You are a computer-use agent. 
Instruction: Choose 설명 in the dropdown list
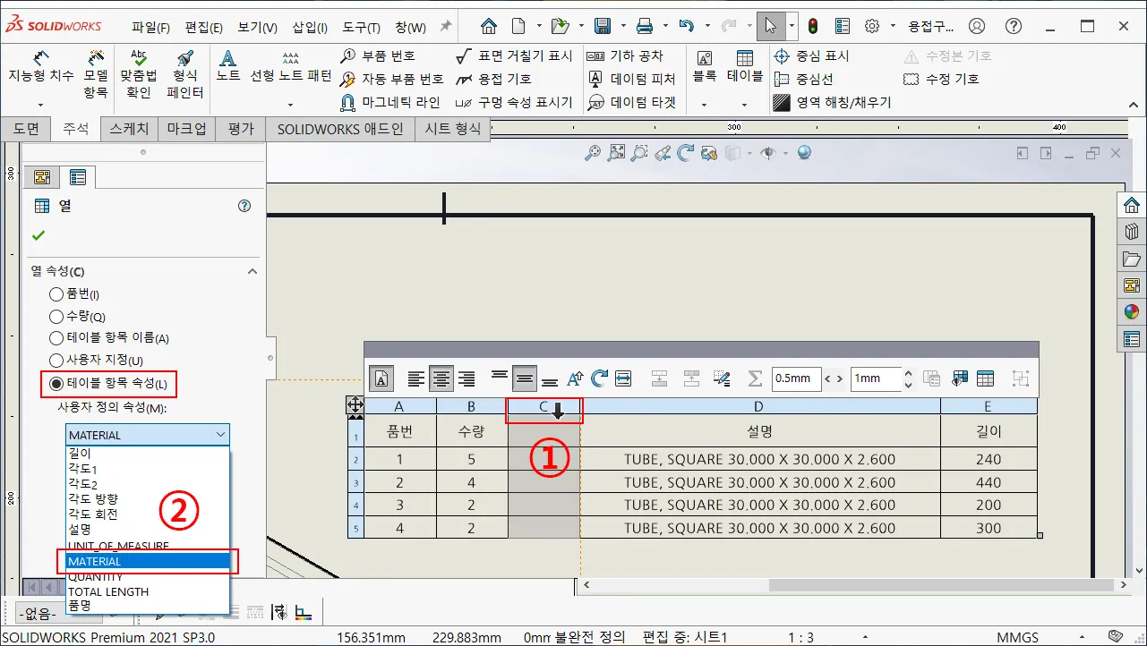point(148,529)
